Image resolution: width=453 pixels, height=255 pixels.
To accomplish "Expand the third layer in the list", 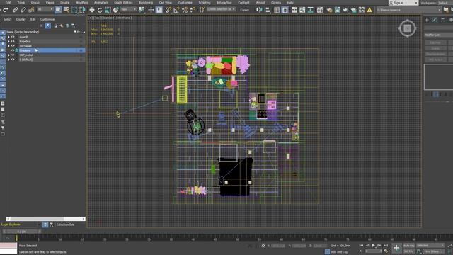I will coord(8,46).
